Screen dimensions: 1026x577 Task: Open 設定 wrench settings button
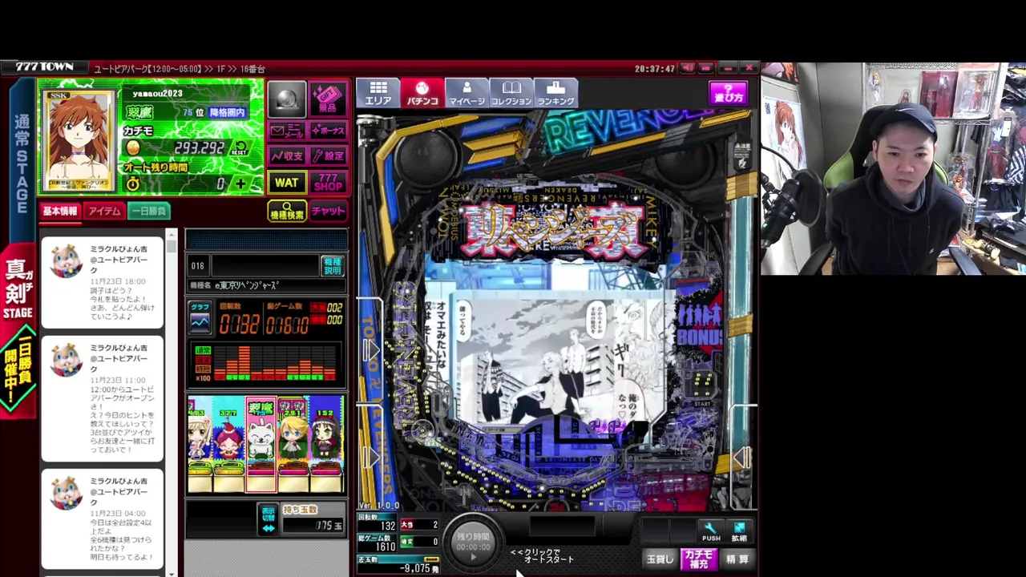[x=328, y=155]
